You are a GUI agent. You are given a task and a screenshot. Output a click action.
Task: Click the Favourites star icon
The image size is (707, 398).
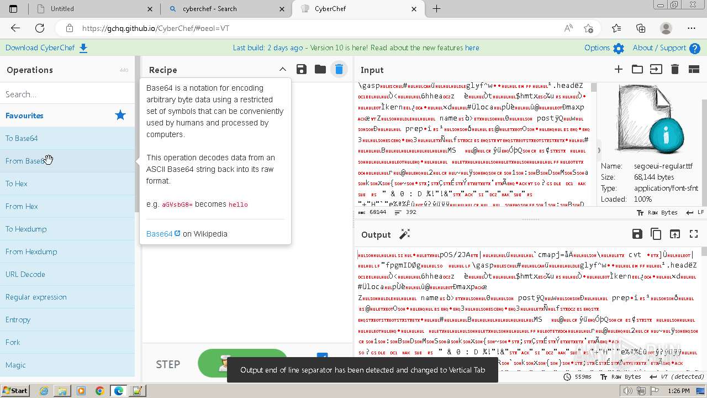120,115
